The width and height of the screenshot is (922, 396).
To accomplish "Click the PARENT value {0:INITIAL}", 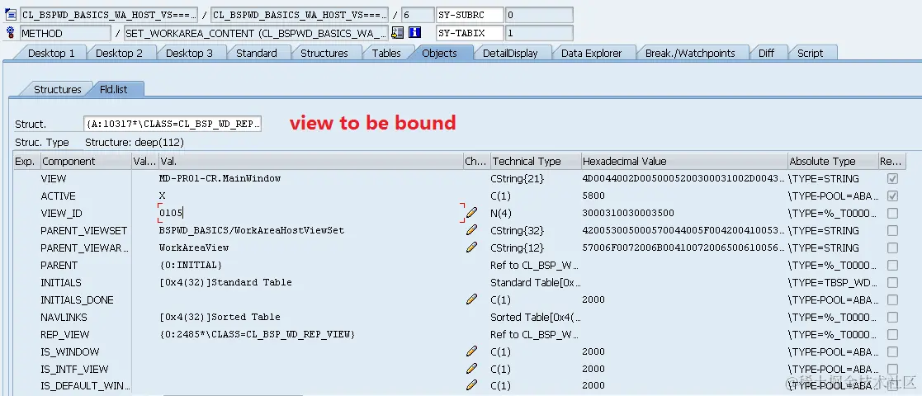I will 191,265.
